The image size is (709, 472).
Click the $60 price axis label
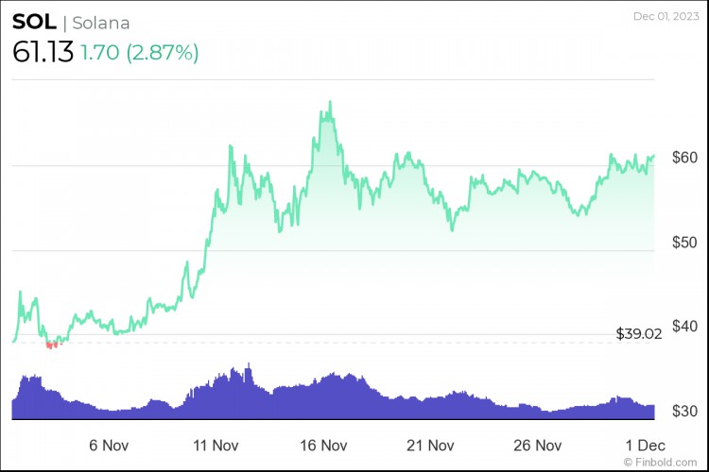coord(684,158)
